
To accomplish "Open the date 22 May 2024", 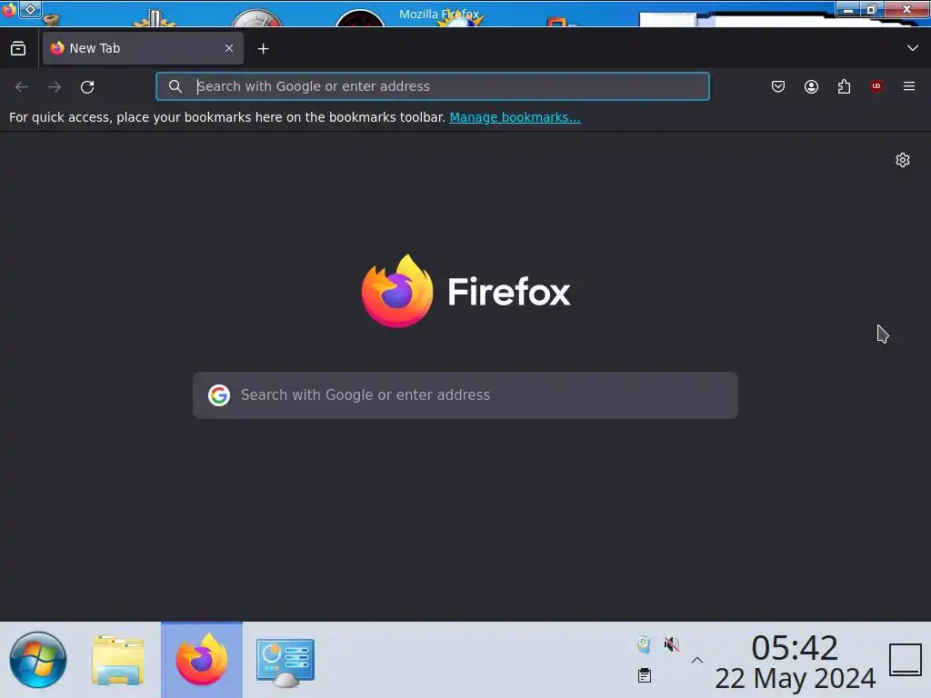I will click(x=795, y=678).
